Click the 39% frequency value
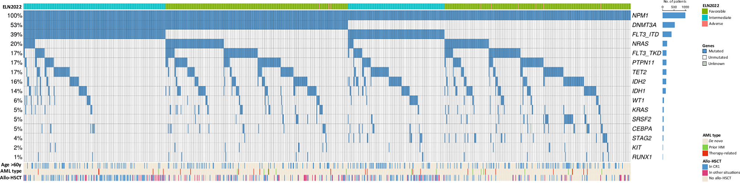This screenshot has height=183, width=740. (16, 35)
